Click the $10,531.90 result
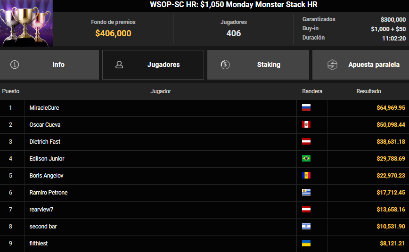Image resolution: width=409 pixels, height=252 pixels. (x=391, y=227)
